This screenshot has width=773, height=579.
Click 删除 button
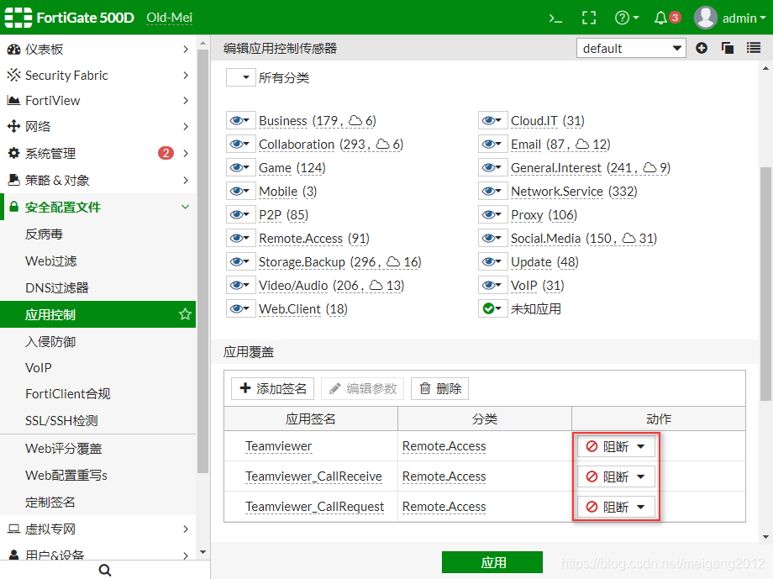(439, 388)
